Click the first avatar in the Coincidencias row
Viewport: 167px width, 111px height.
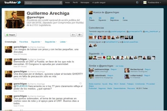coord(91,38)
